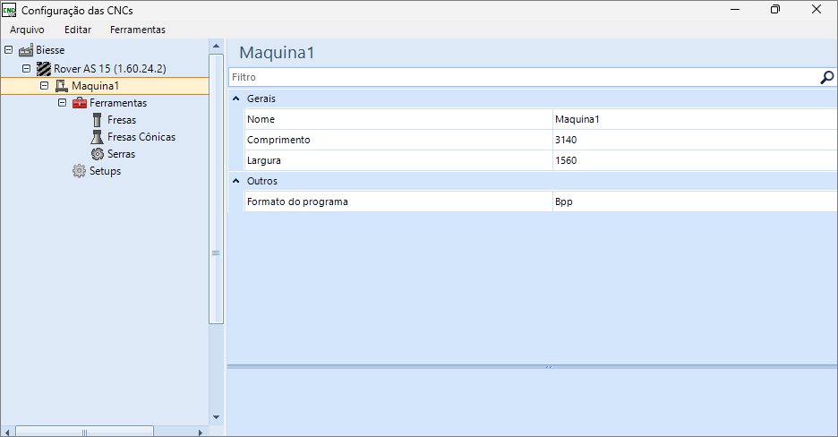
Task: Collapse the Rover AS 15 tree node
Action: click(x=26, y=68)
